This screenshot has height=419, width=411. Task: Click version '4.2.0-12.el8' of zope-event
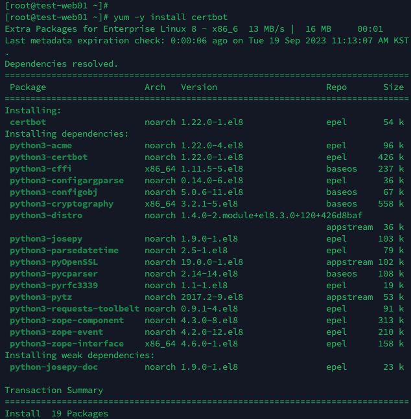tap(212, 332)
